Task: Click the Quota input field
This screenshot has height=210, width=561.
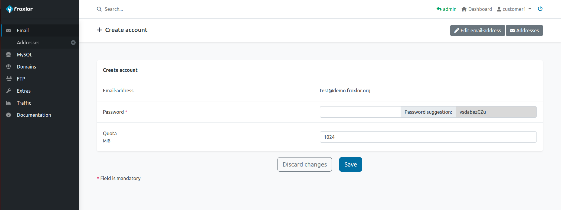Action: [x=428, y=137]
